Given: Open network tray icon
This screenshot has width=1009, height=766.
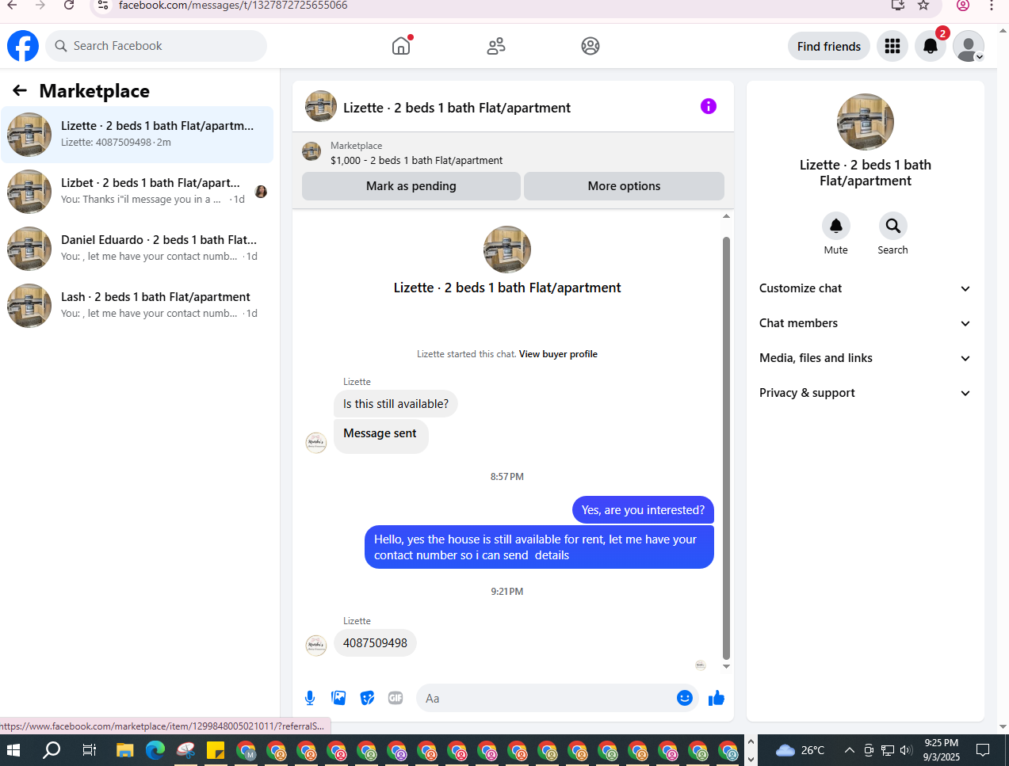Looking at the screenshot, I should tap(888, 750).
